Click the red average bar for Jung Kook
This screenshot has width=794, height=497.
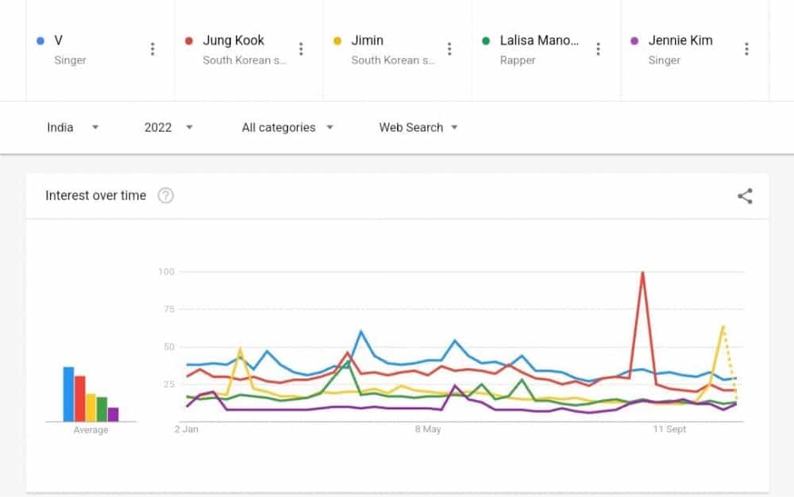pyautogui.click(x=79, y=399)
